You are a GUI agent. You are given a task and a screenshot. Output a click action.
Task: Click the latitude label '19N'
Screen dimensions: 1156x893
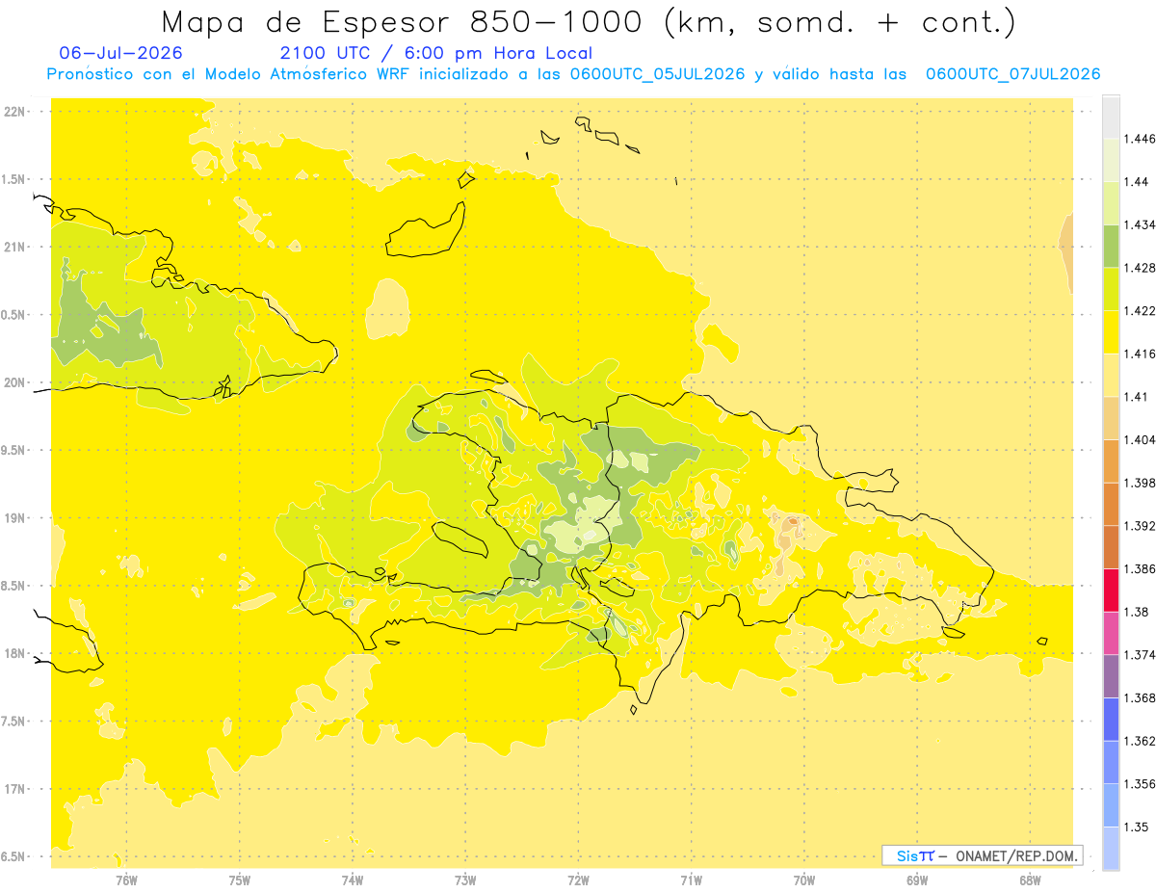[16, 517]
